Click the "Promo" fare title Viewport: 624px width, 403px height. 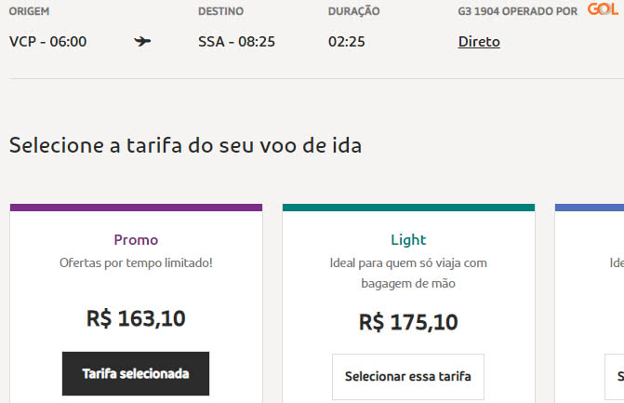pyautogui.click(x=136, y=239)
